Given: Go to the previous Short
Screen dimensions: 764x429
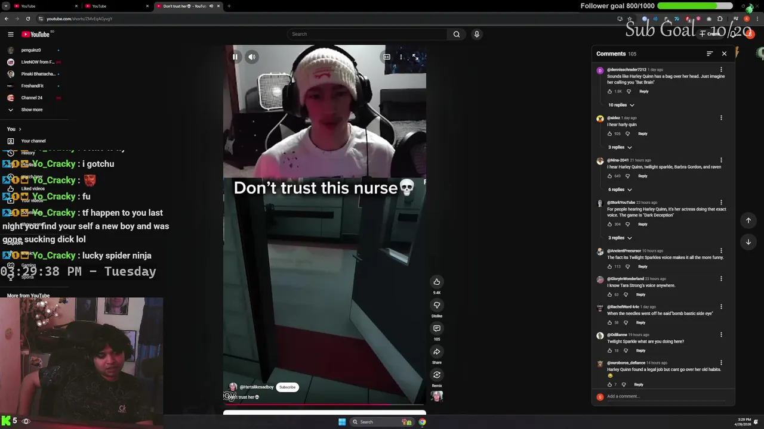Looking at the screenshot, I should point(748,220).
